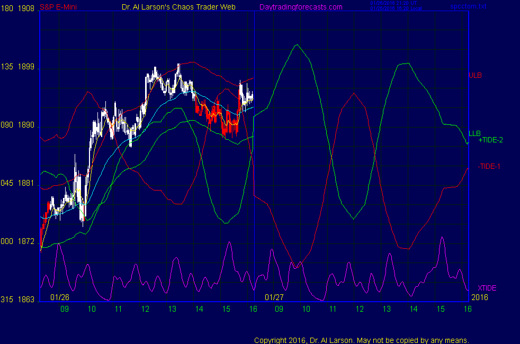
Task: Click the '10' hour label in 01/26 session
Action: click(92, 309)
